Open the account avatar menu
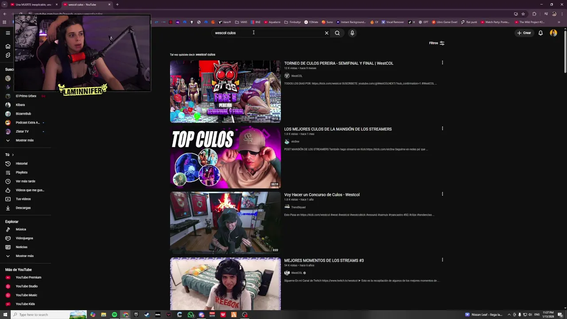 (553, 33)
